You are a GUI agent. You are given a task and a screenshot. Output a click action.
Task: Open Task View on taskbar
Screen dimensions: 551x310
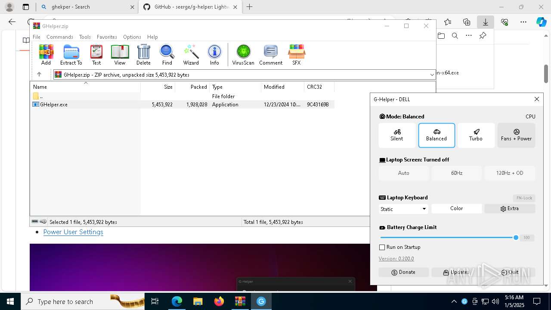point(155,301)
